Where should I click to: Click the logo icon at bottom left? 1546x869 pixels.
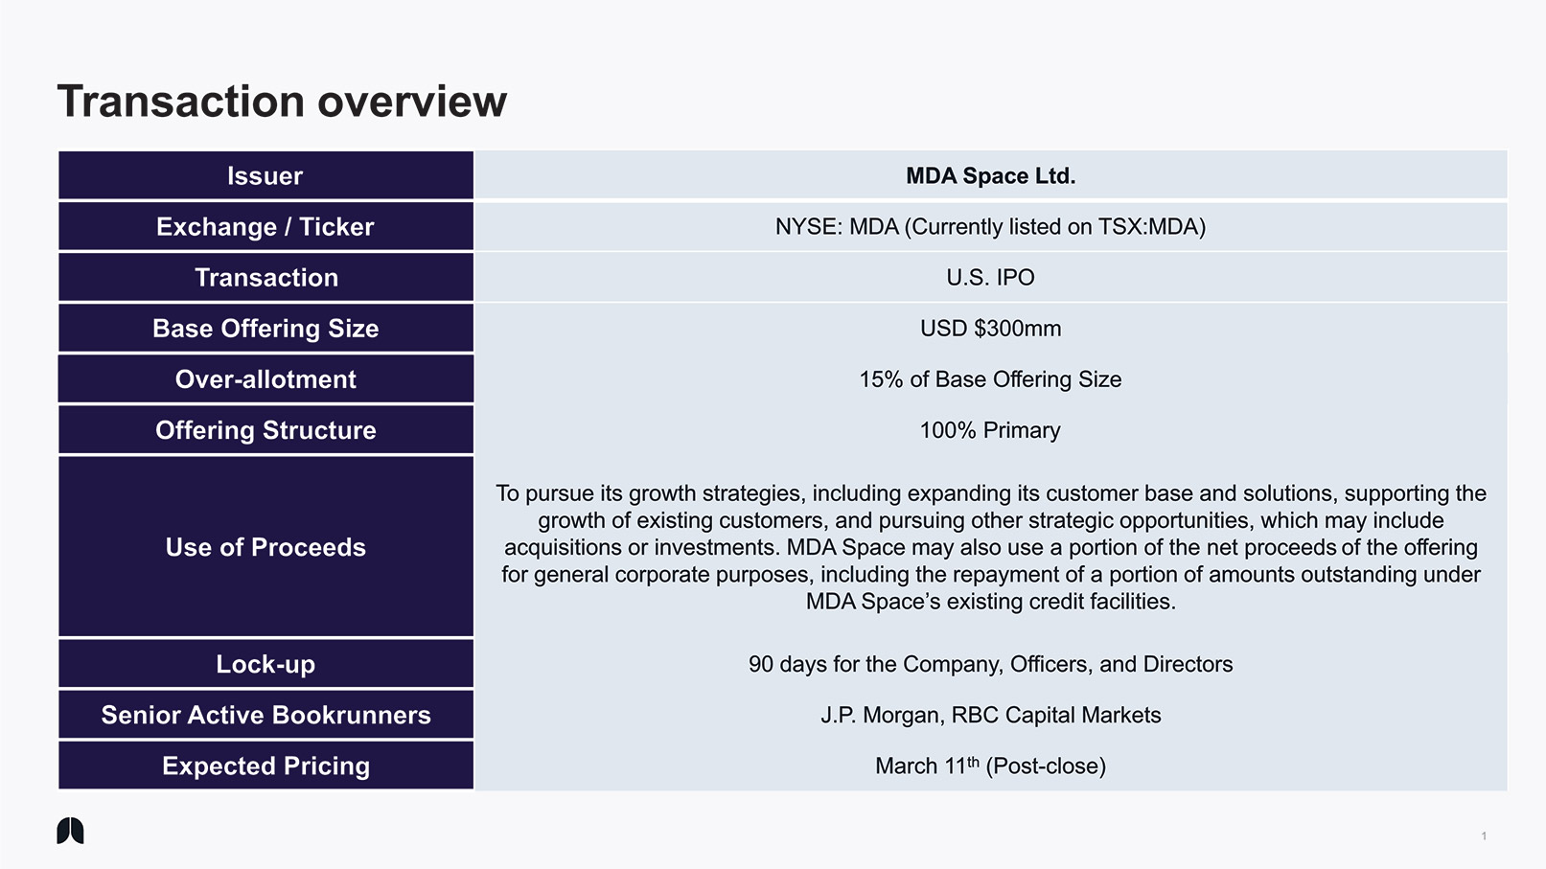click(70, 831)
